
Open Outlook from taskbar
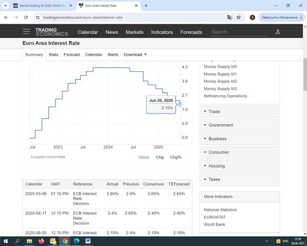[x=53, y=241]
